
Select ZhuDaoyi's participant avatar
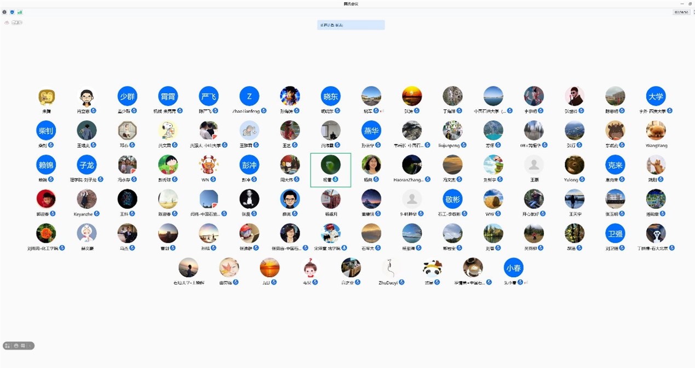[x=391, y=268]
